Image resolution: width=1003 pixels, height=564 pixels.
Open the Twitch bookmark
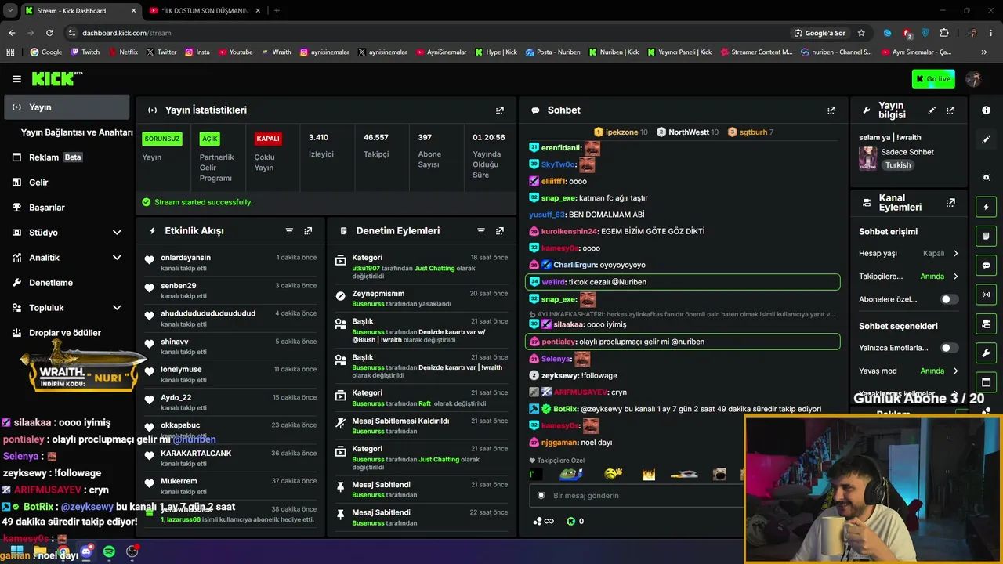[x=85, y=52]
